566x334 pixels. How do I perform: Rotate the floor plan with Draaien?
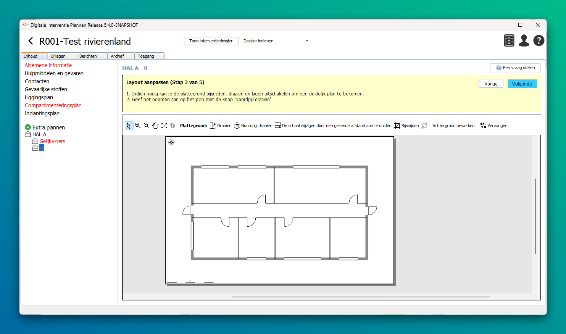(x=221, y=126)
